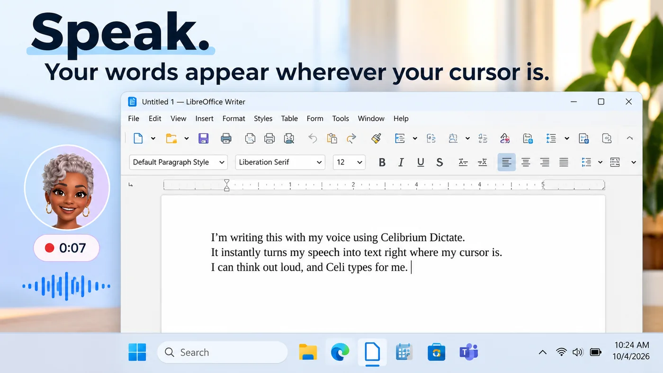The image size is (663, 373).
Task: Click the File Explorer taskbar icon
Action: point(308,352)
